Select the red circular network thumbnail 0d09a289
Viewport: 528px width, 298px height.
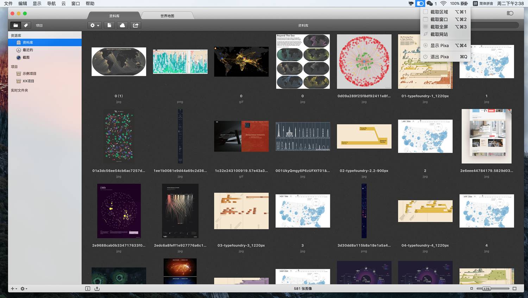[x=364, y=62]
